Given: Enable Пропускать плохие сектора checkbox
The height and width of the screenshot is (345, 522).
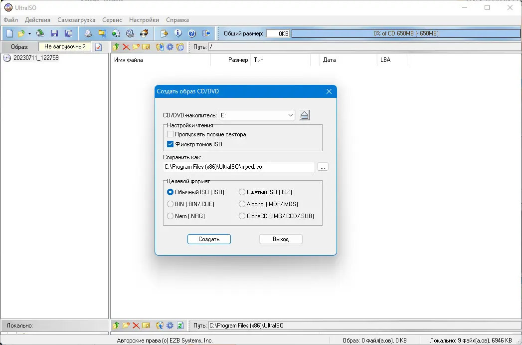Looking at the screenshot, I should [170, 134].
